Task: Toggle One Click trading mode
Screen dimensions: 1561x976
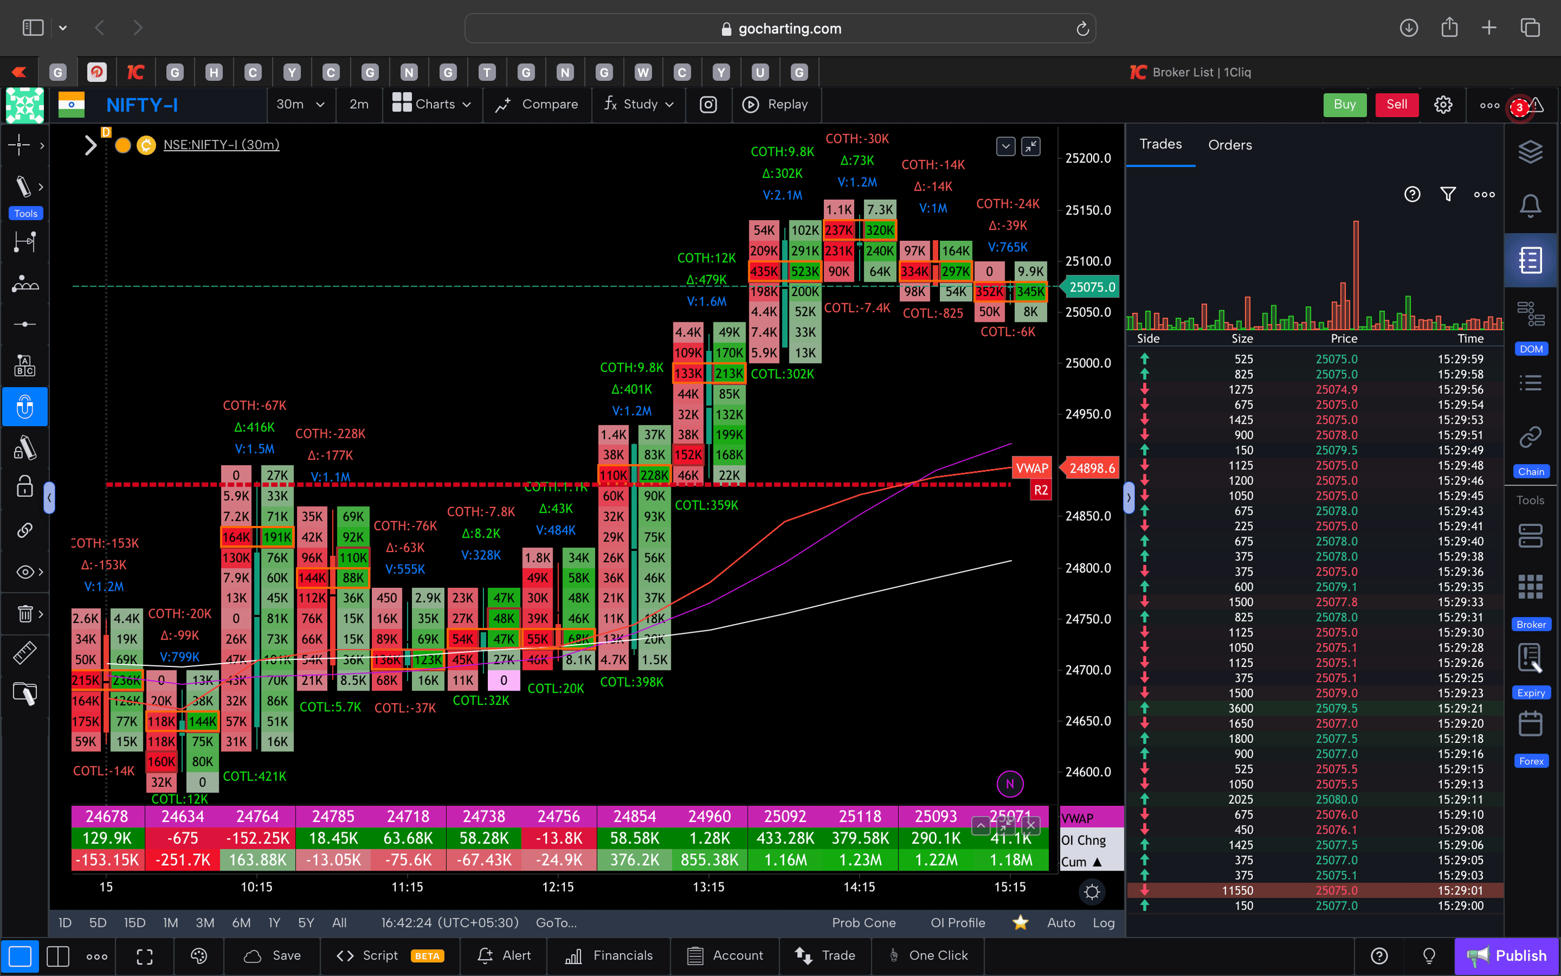Action: 928,955
